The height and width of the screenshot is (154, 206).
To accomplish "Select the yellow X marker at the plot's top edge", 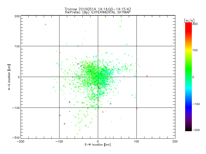I will [105, 17].
